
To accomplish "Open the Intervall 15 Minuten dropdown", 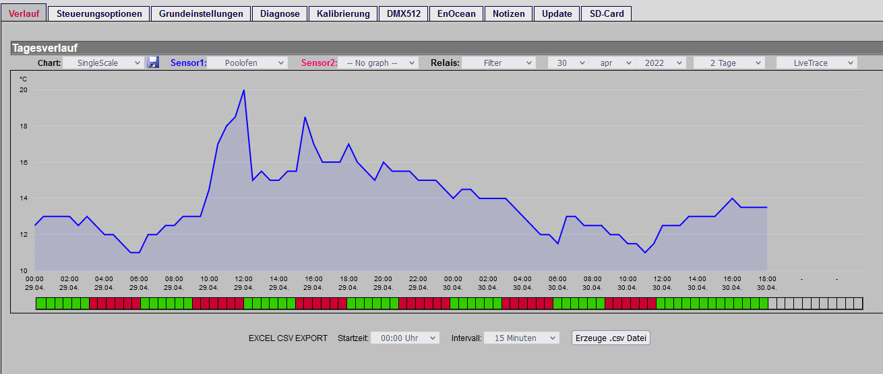I will 522,338.
